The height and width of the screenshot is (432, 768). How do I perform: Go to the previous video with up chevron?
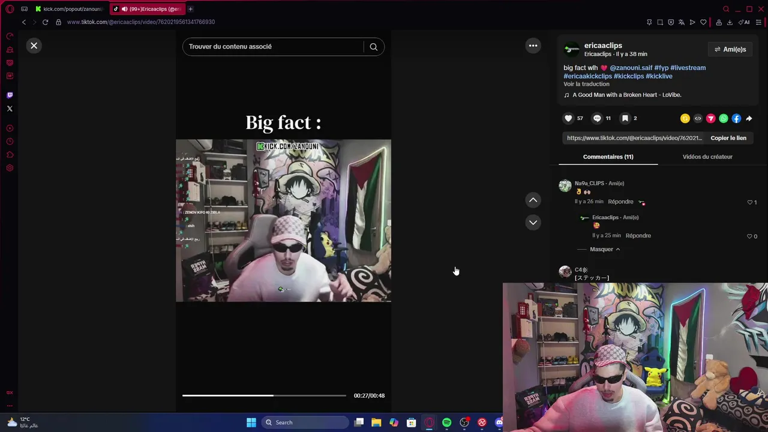pyautogui.click(x=533, y=200)
